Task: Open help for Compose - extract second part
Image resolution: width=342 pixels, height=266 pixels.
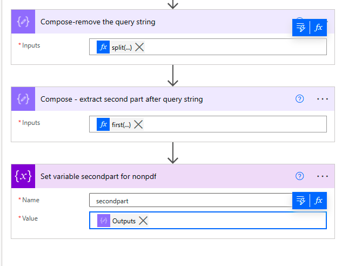Action: pyautogui.click(x=300, y=99)
